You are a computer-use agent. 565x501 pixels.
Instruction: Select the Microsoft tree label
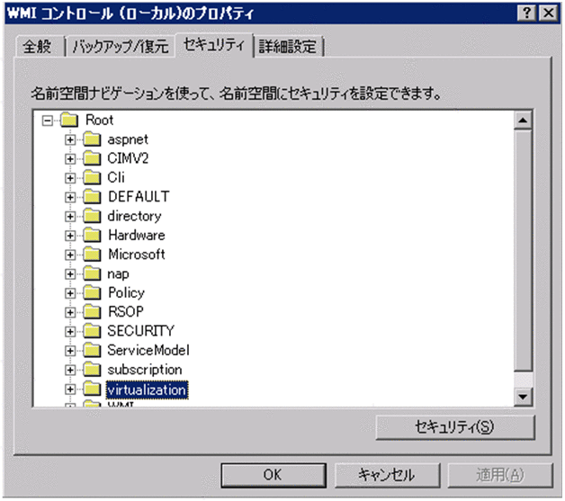point(137,255)
